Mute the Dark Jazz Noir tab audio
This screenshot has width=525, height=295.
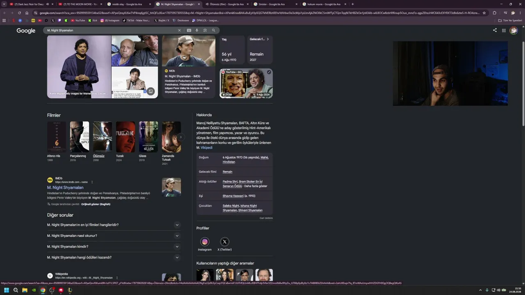[x=48, y=4]
